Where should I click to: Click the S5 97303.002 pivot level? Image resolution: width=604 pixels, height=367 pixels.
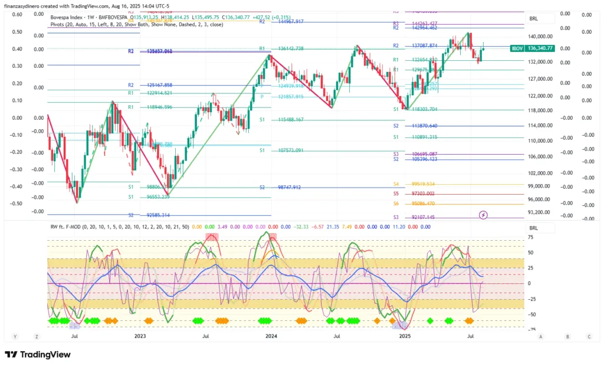click(414, 194)
